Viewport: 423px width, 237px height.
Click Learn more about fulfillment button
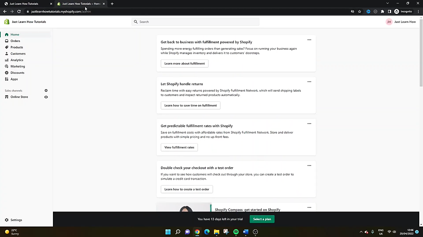185,64
